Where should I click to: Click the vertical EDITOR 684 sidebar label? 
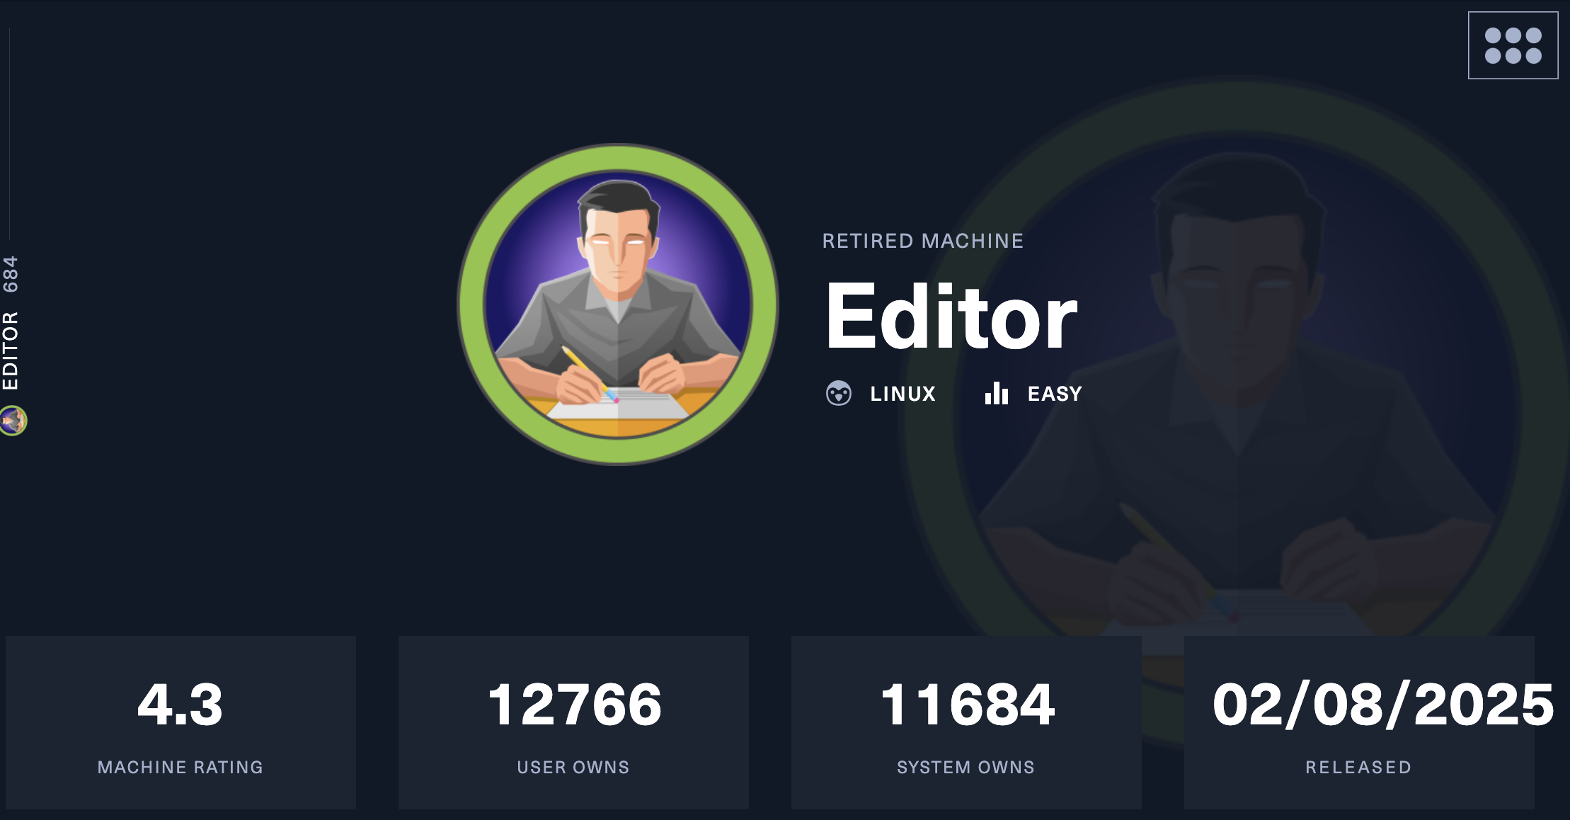tap(10, 323)
